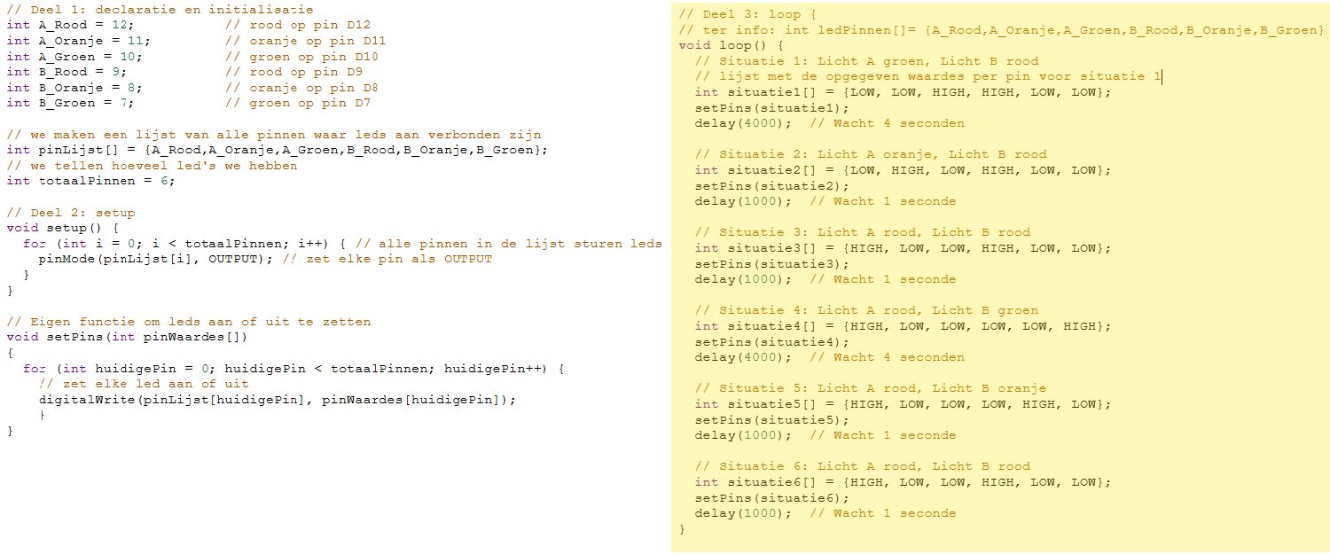Image resolution: width=1330 pixels, height=554 pixels.
Task: Click 'void setPins(int pinWaardes[])' function header
Action: point(127,337)
